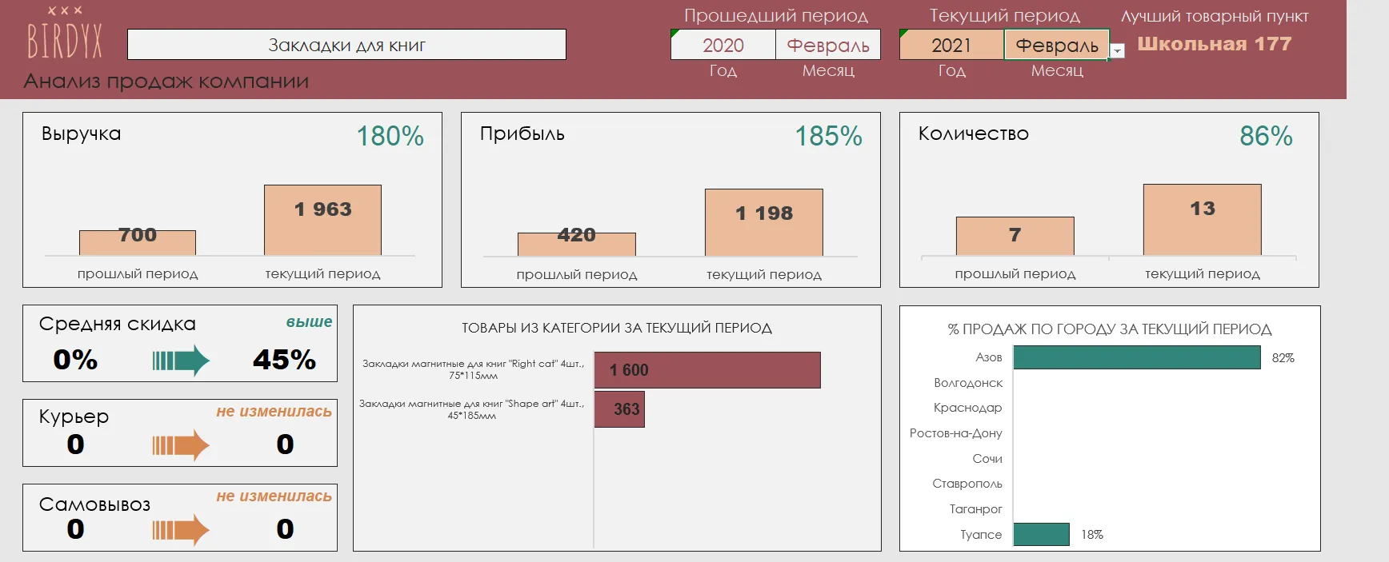Click the Выручка bar with 700

pos(138,243)
